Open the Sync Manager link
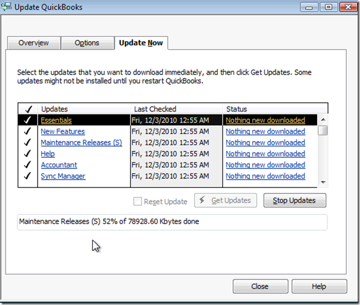 point(63,176)
